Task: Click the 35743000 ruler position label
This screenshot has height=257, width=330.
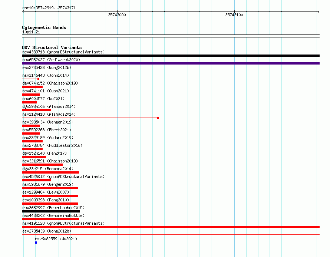Action: (117, 15)
